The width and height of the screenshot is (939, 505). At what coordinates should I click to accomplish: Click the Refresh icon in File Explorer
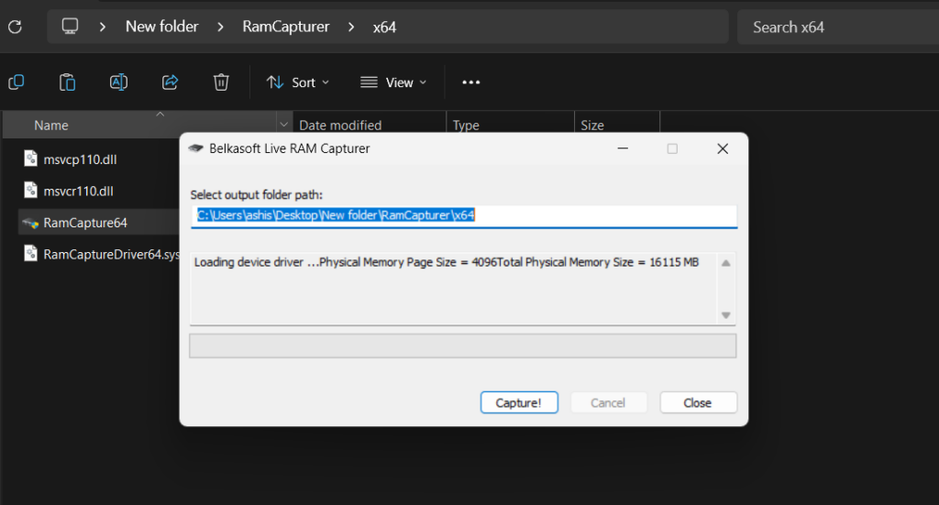(15, 27)
